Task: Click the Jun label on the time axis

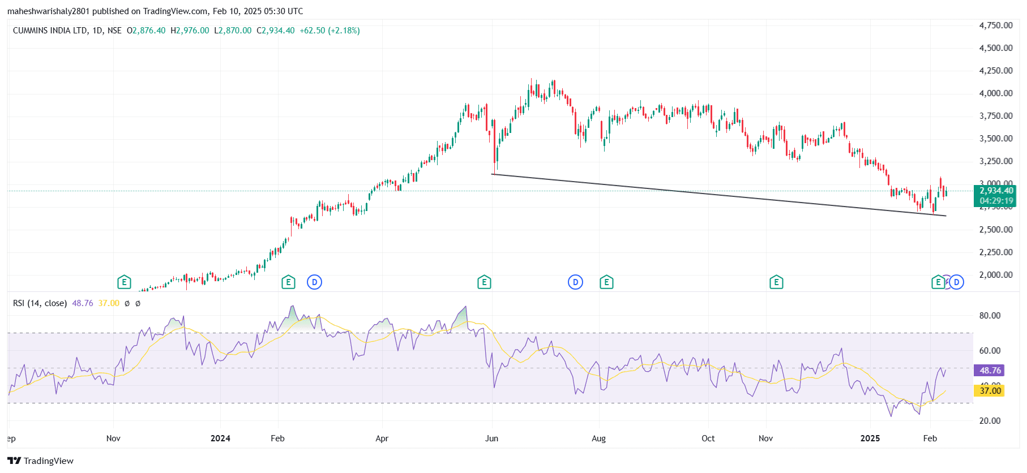Action: pyautogui.click(x=492, y=438)
